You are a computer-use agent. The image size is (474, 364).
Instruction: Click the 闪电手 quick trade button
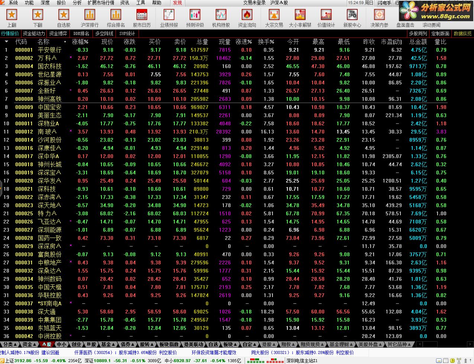click(x=384, y=3)
